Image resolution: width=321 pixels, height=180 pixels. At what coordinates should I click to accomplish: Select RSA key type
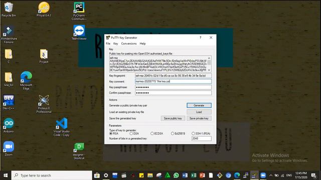coord(111,133)
